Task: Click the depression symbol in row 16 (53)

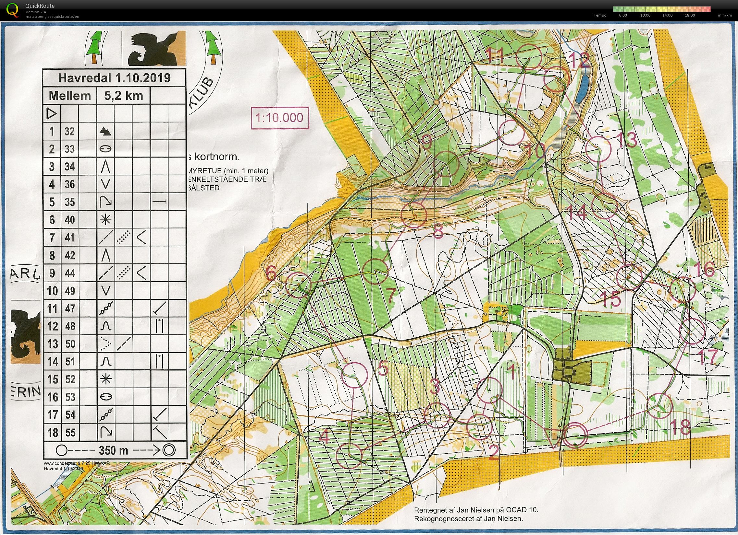Action: (x=105, y=397)
